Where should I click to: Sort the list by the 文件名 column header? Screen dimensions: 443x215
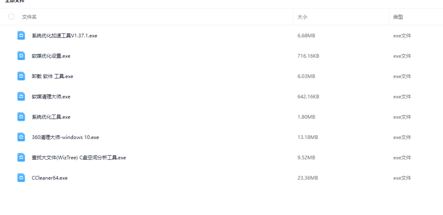click(29, 17)
